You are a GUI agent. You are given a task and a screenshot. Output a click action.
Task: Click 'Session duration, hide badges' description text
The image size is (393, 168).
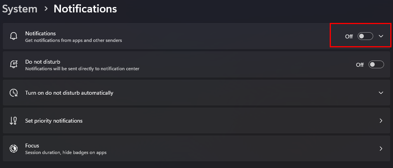point(66,152)
